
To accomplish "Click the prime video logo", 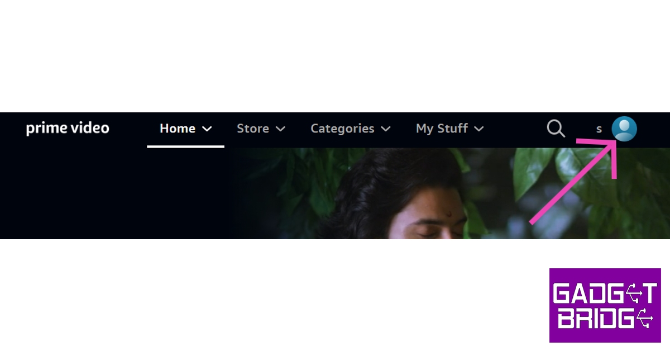I will 68,129.
